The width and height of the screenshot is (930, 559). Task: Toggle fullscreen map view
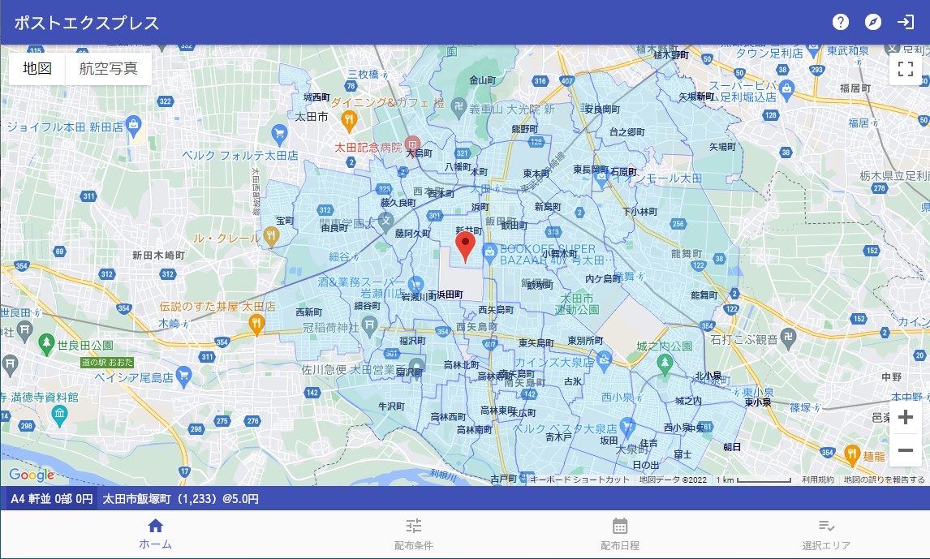point(906,69)
